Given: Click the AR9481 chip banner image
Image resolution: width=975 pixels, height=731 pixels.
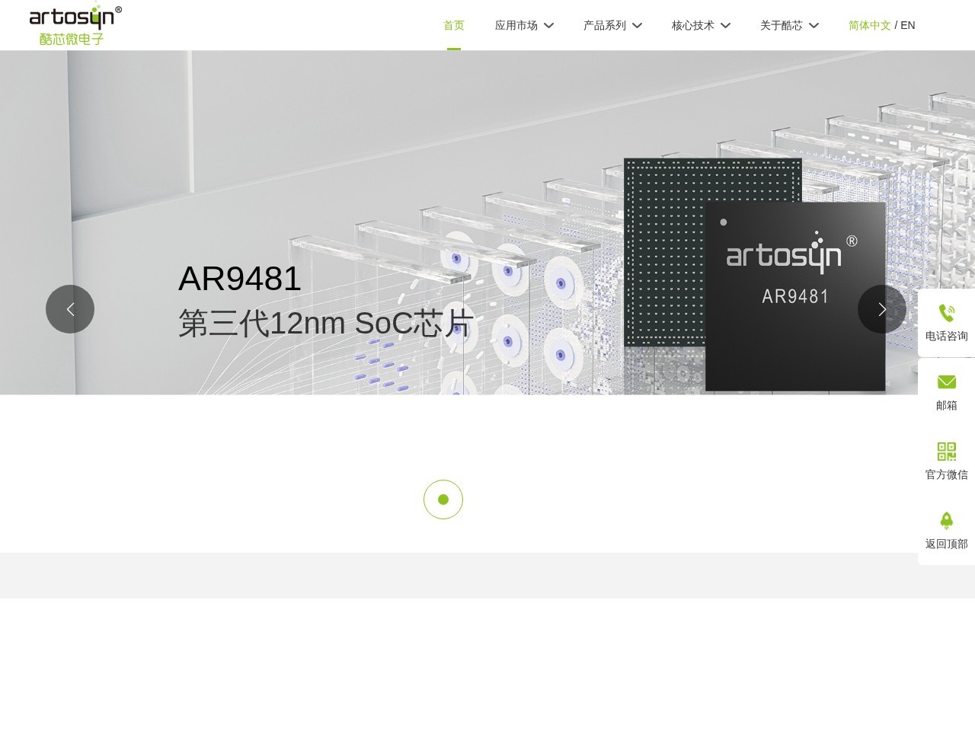Looking at the screenshot, I should coord(795,295).
